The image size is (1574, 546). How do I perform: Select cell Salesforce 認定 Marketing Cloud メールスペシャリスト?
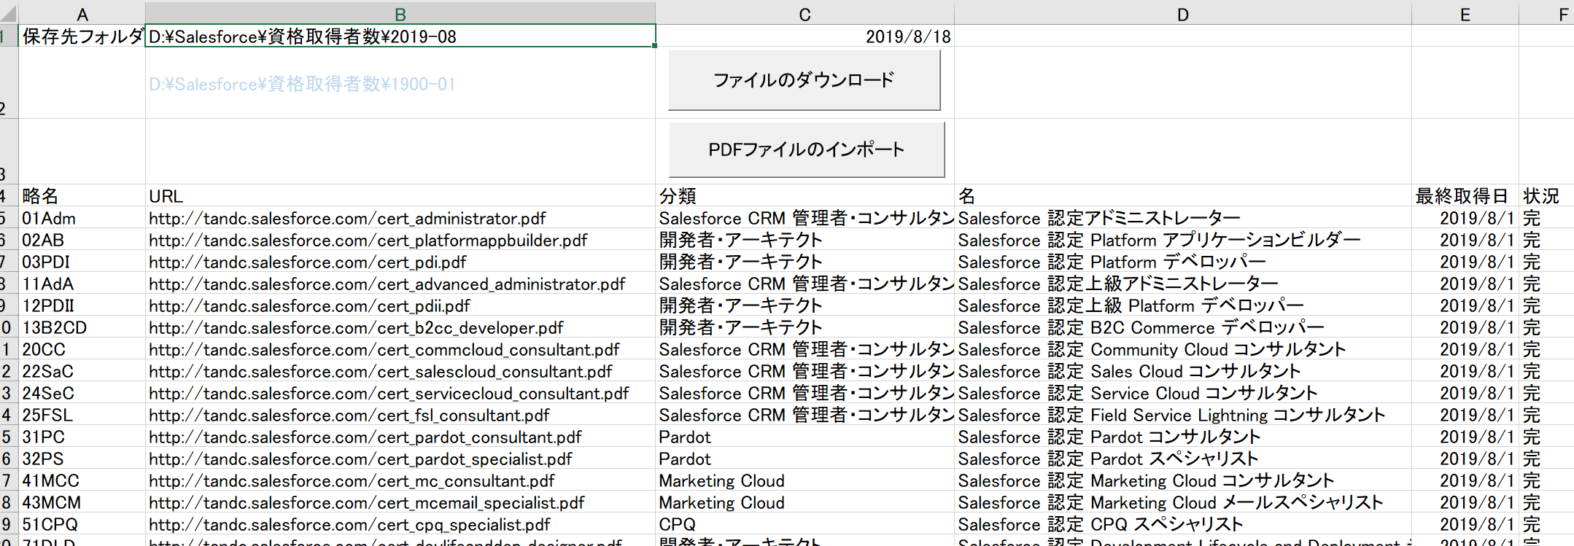pyautogui.click(x=1182, y=502)
